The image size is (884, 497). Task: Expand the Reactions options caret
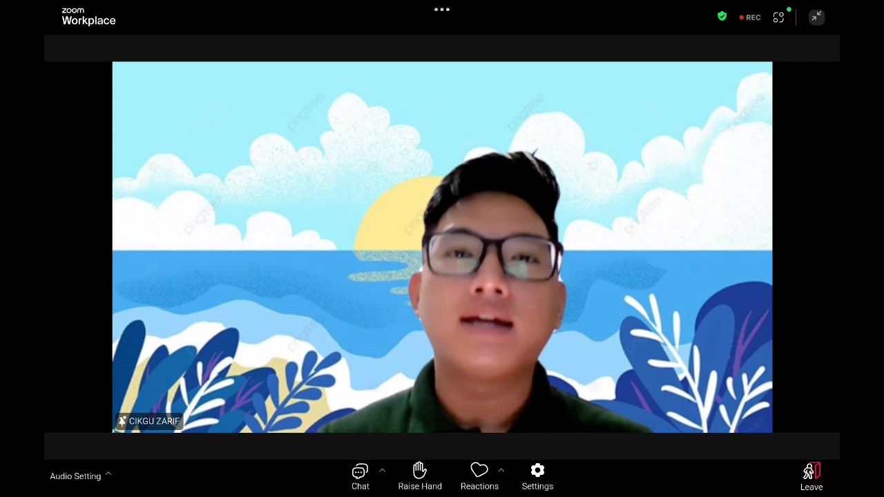click(x=501, y=470)
